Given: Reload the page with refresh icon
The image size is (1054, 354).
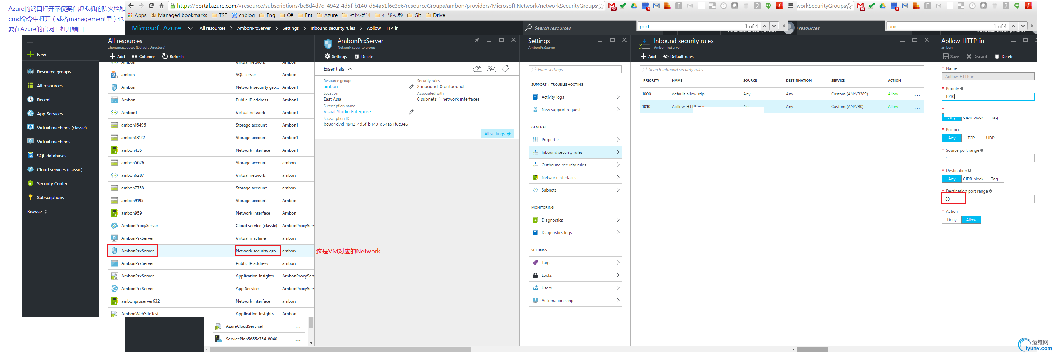Looking at the screenshot, I should point(151,6).
